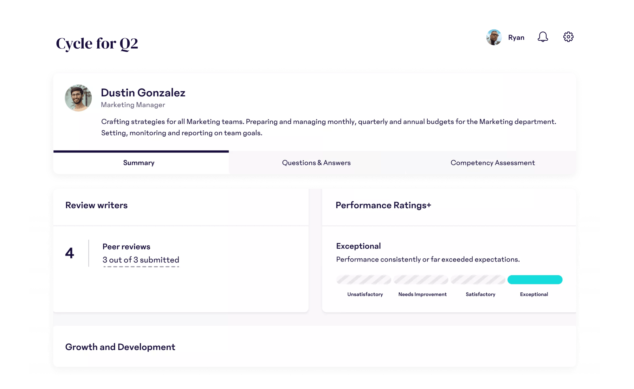Click the Review writers heading
This screenshot has height=389, width=634.
[96, 205]
